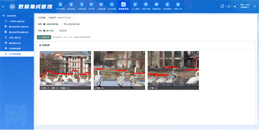Open 三有野生动物名录 in the sidebar
The image size is (259, 130).
17,21
